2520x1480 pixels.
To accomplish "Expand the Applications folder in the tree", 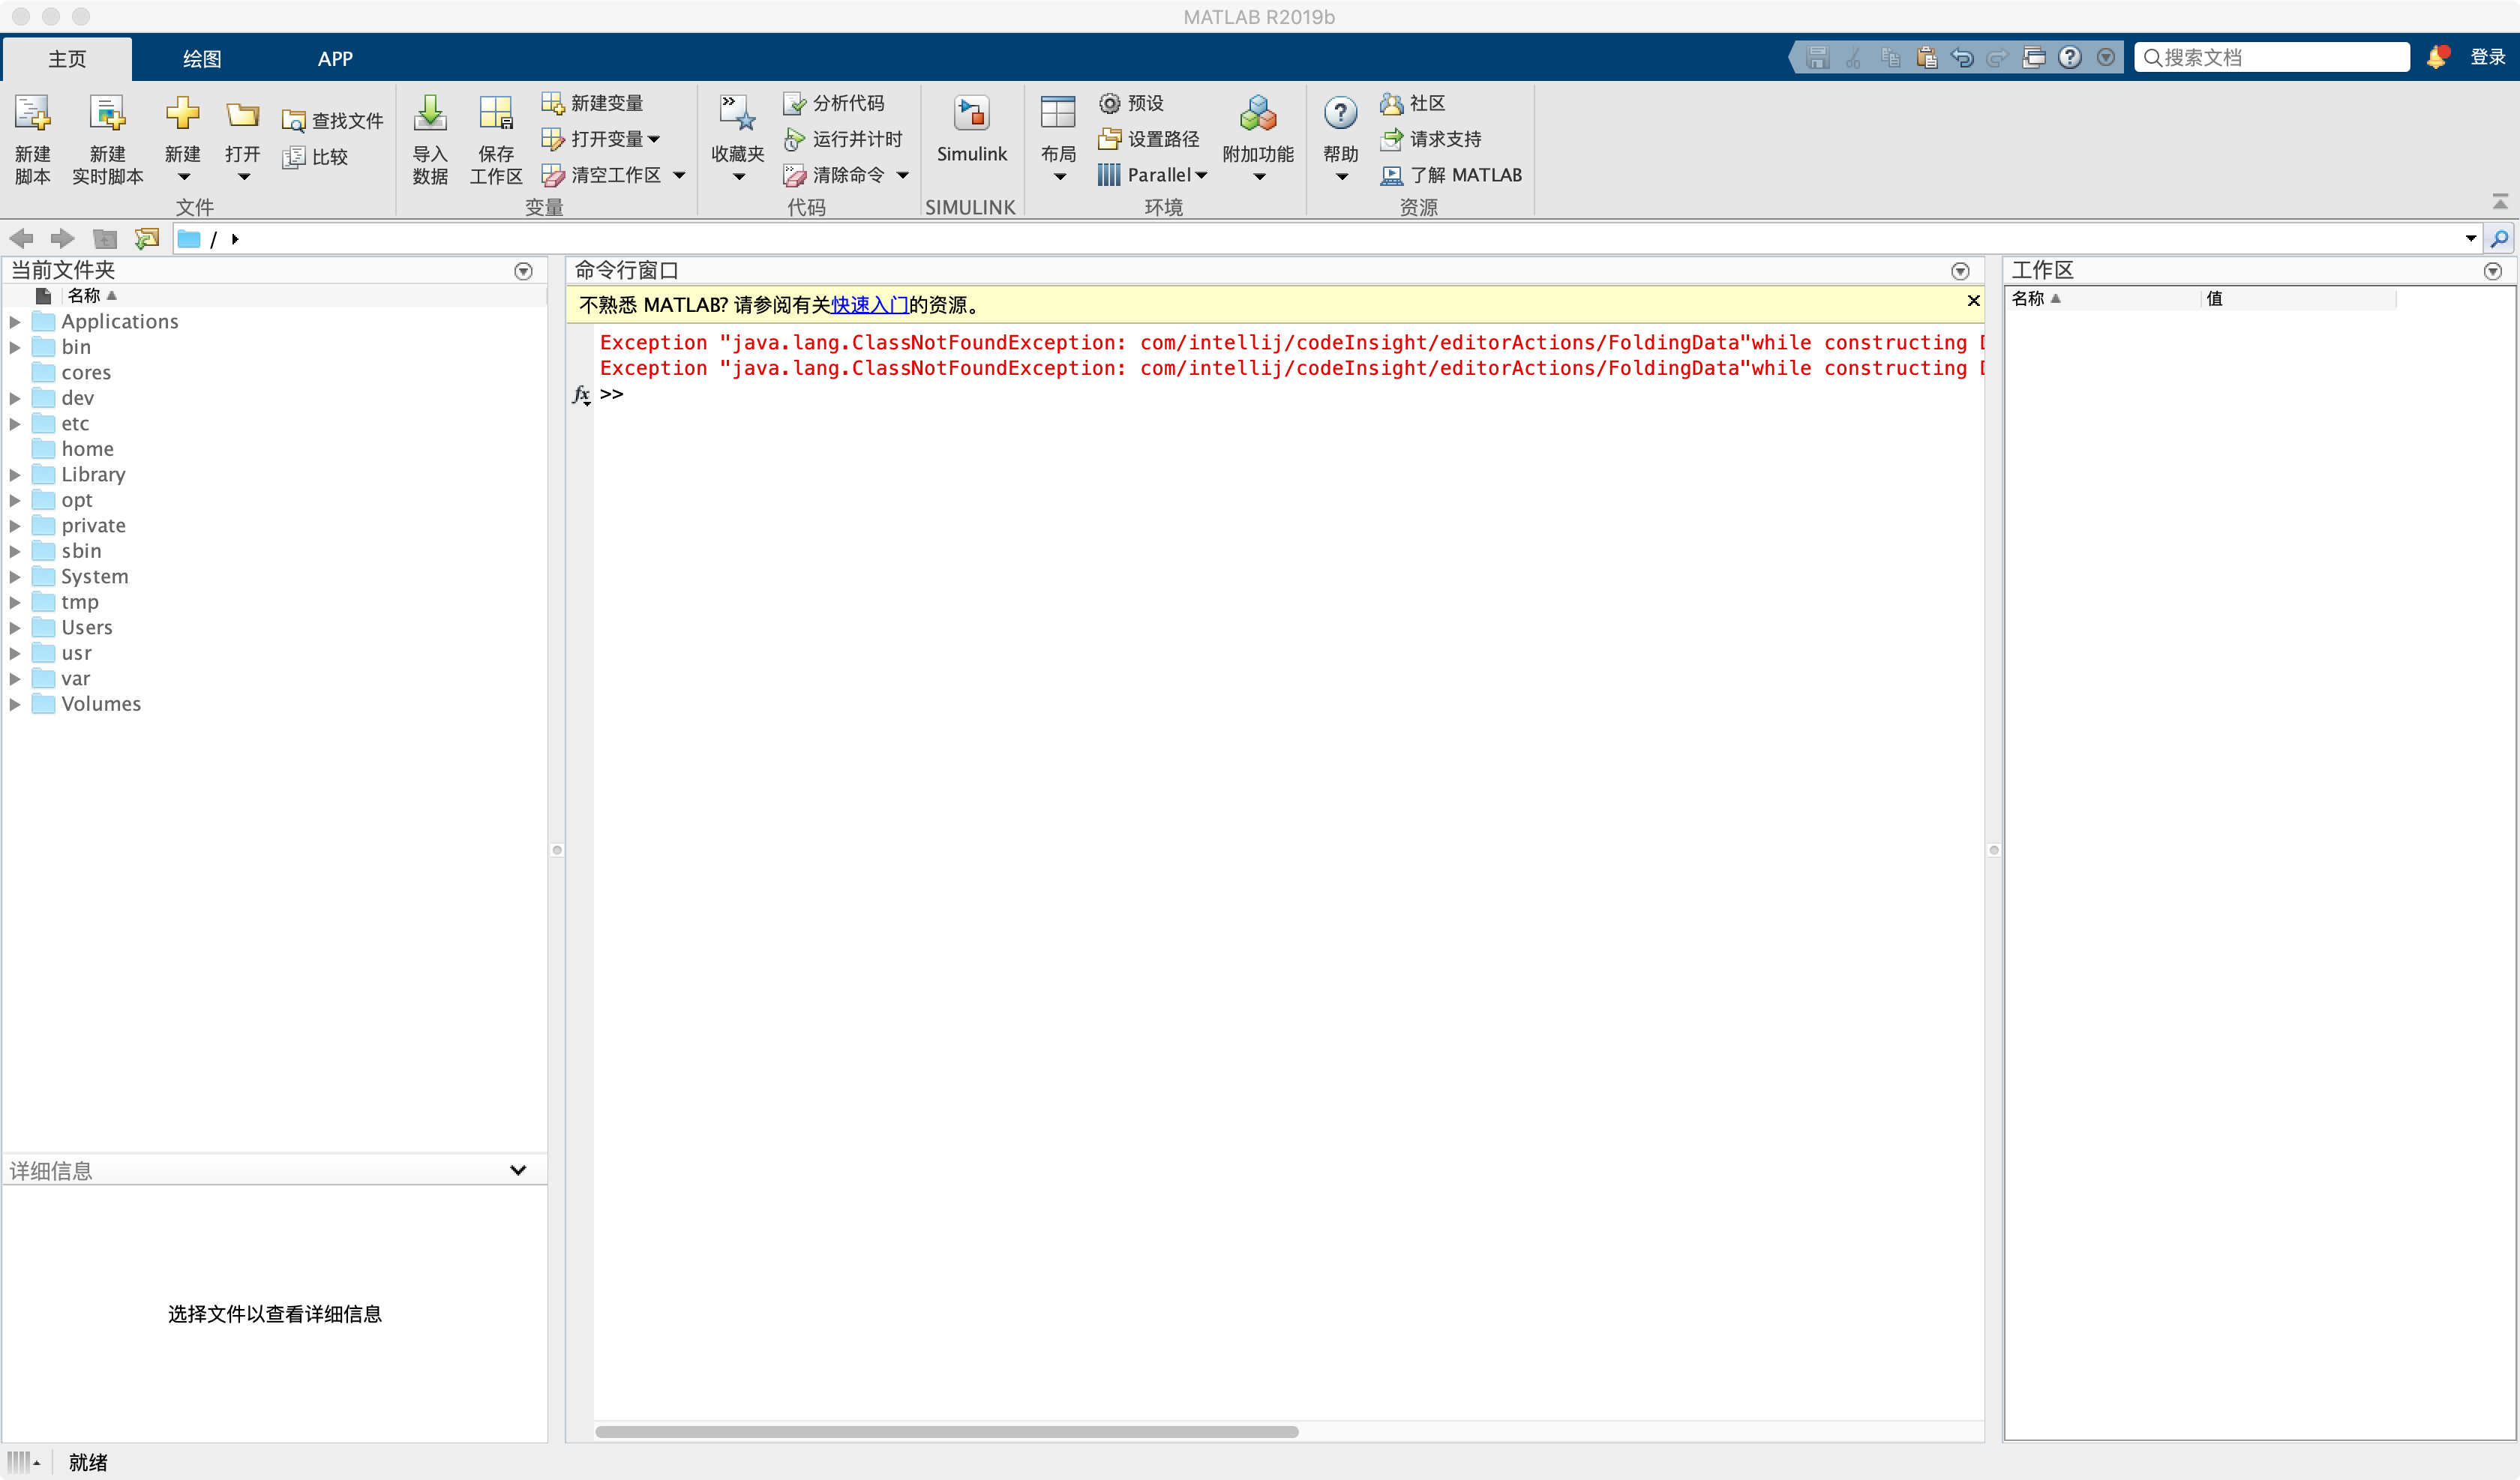I will (x=15, y=322).
